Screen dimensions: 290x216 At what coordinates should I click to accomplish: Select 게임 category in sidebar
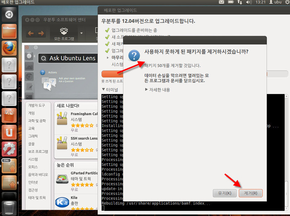pos(31,113)
